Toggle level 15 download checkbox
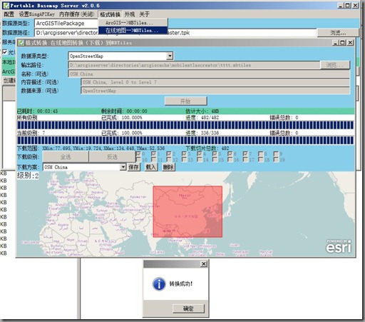 click(x=215, y=159)
